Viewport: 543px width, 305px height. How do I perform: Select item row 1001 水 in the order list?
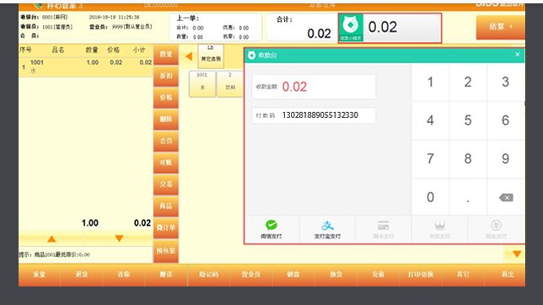[86, 67]
